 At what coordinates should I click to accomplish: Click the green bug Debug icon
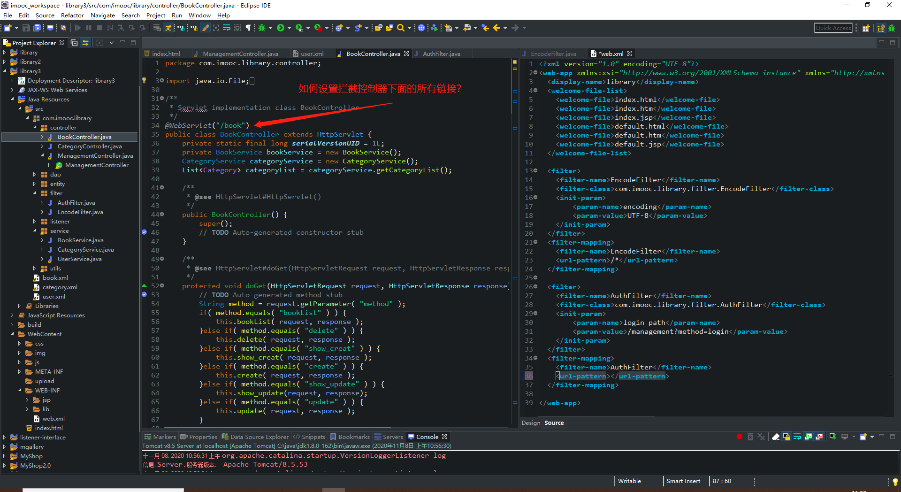[x=262, y=28]
